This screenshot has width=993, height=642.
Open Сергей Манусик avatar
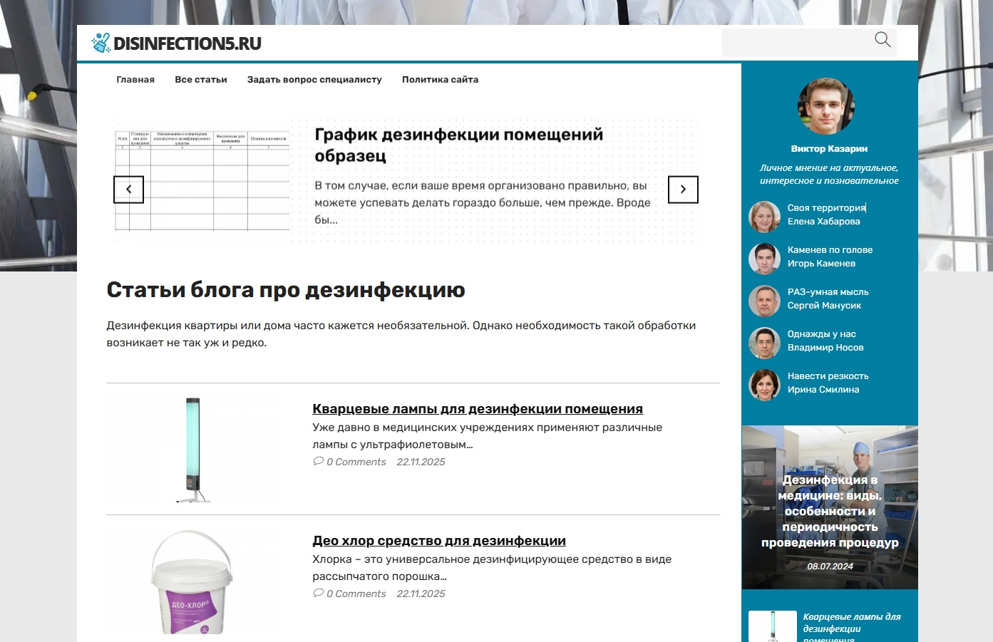tap(764, 301)
